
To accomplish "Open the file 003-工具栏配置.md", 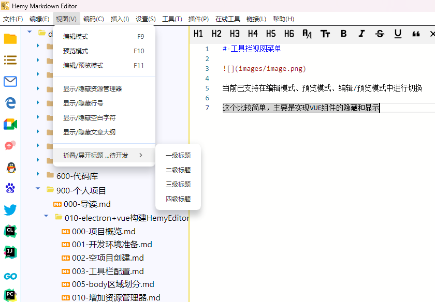I will tap(108, 271).
